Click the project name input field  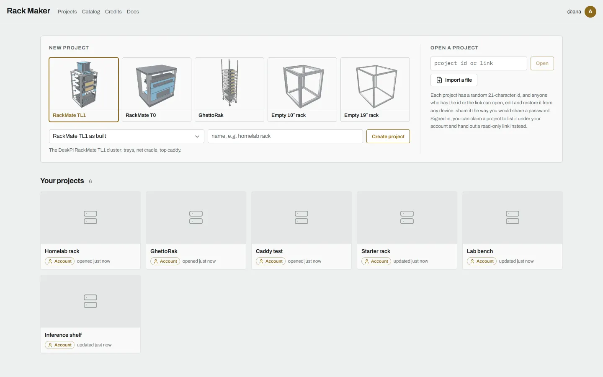click(x=285, y=136)
